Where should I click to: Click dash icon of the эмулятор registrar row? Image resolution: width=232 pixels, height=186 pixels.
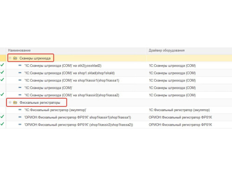20,110
